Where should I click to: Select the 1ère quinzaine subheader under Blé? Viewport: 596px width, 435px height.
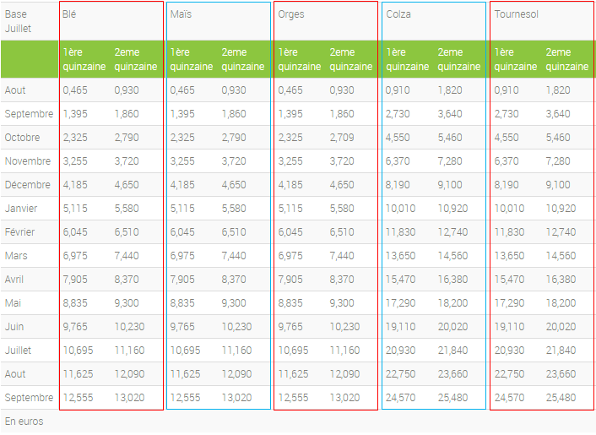point(84,59)
